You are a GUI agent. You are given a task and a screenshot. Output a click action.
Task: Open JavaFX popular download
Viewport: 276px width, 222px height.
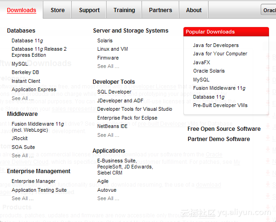(x=202, y=62)
